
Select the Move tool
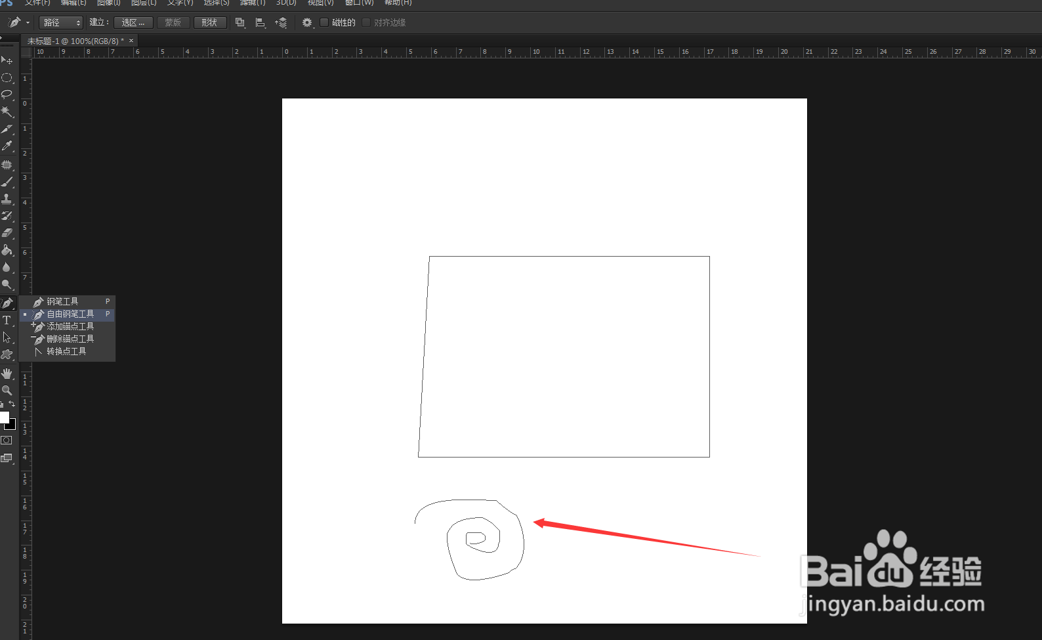7,60
